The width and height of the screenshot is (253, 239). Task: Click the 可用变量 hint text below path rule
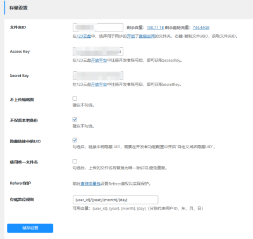coord(138,209)
